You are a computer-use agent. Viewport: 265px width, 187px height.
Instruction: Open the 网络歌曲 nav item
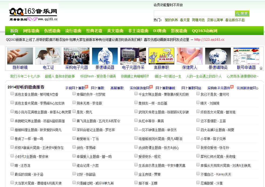31,31
